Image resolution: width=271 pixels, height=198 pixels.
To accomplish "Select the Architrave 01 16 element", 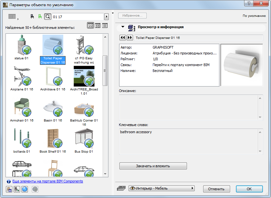I will pos(53,78).
